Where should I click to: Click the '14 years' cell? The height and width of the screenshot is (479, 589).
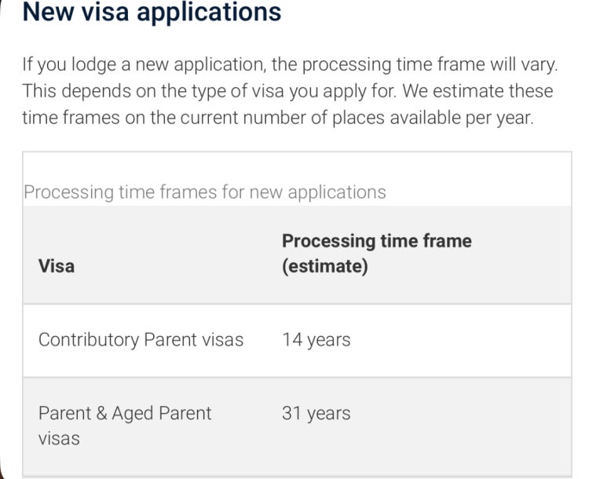click(x=316, y=340)
